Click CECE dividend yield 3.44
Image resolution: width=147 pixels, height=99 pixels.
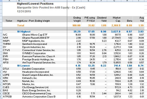(104, 94)
